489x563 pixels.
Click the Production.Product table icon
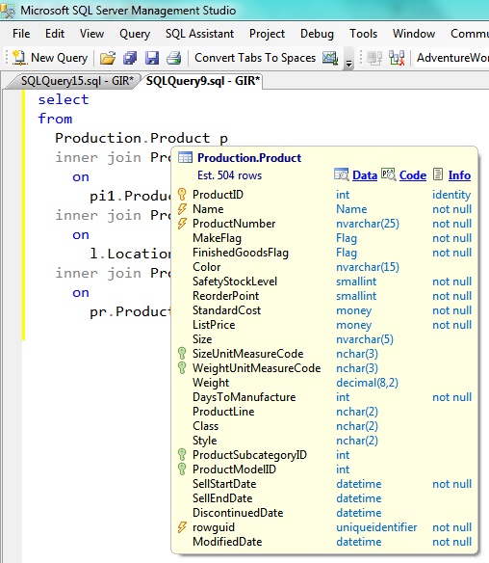coord(186,158)
